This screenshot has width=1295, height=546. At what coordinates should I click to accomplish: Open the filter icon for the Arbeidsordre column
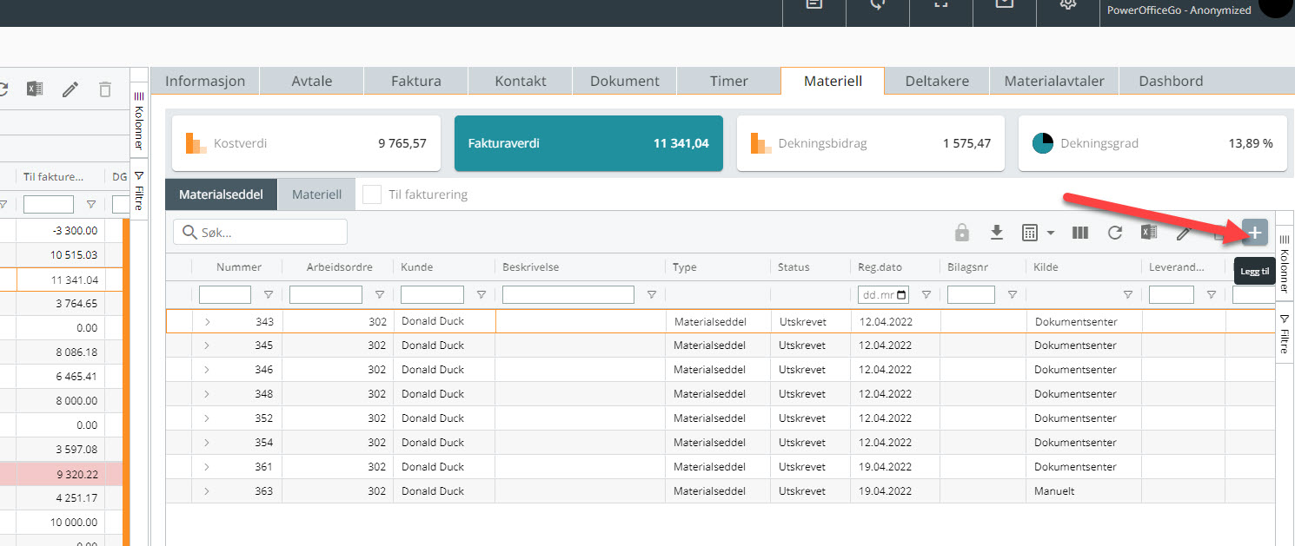pyautogui.click(x=379, y=295)
